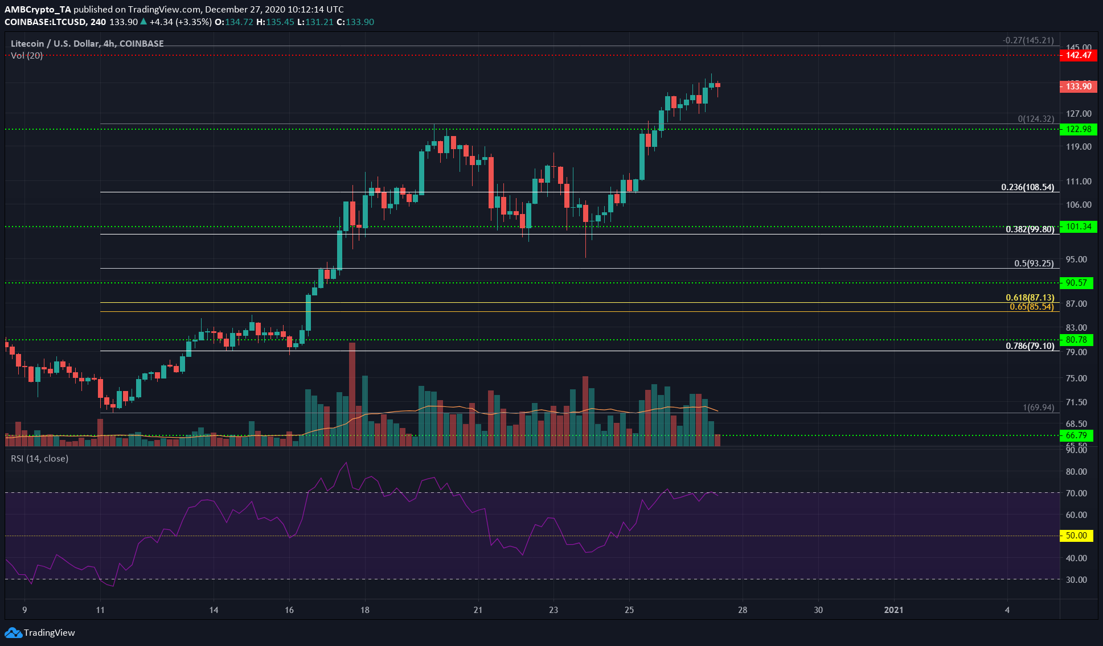Screen dimensions: 1103x646
Task: Click the high value H:135.45 in header
Action: pos(275,22)
